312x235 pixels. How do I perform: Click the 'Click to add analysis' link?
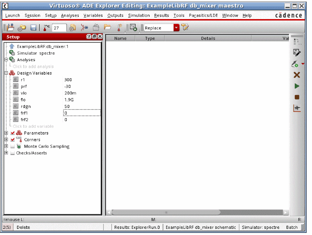(x=33, y=66)
